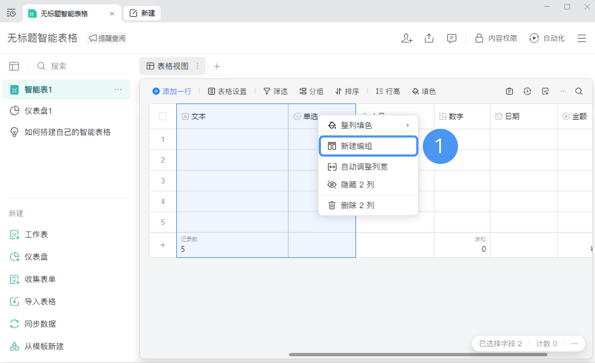Image resolution: width=595 pixels, height=363 pixels.
Task: Open the hamburger menu at top right
Action: 582,38
